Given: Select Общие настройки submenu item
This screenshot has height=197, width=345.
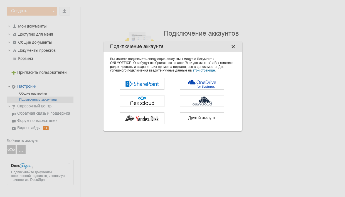Looking at the screenshot, I should [x=33, y=93].
